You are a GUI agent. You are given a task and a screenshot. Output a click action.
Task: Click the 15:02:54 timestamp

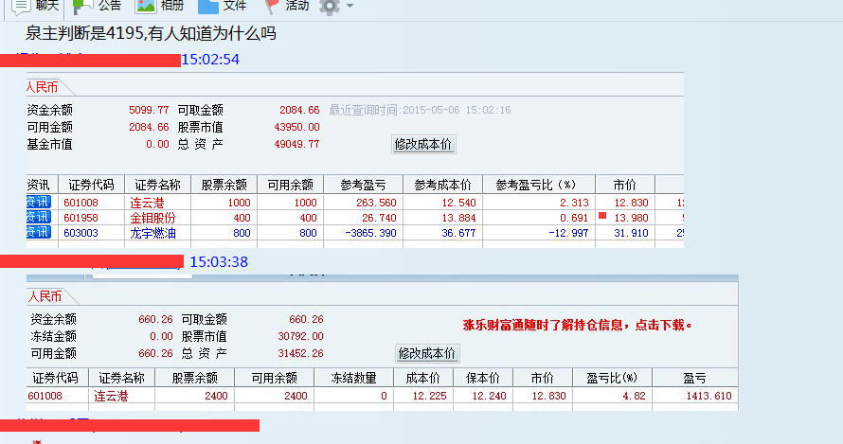(210, 59)
